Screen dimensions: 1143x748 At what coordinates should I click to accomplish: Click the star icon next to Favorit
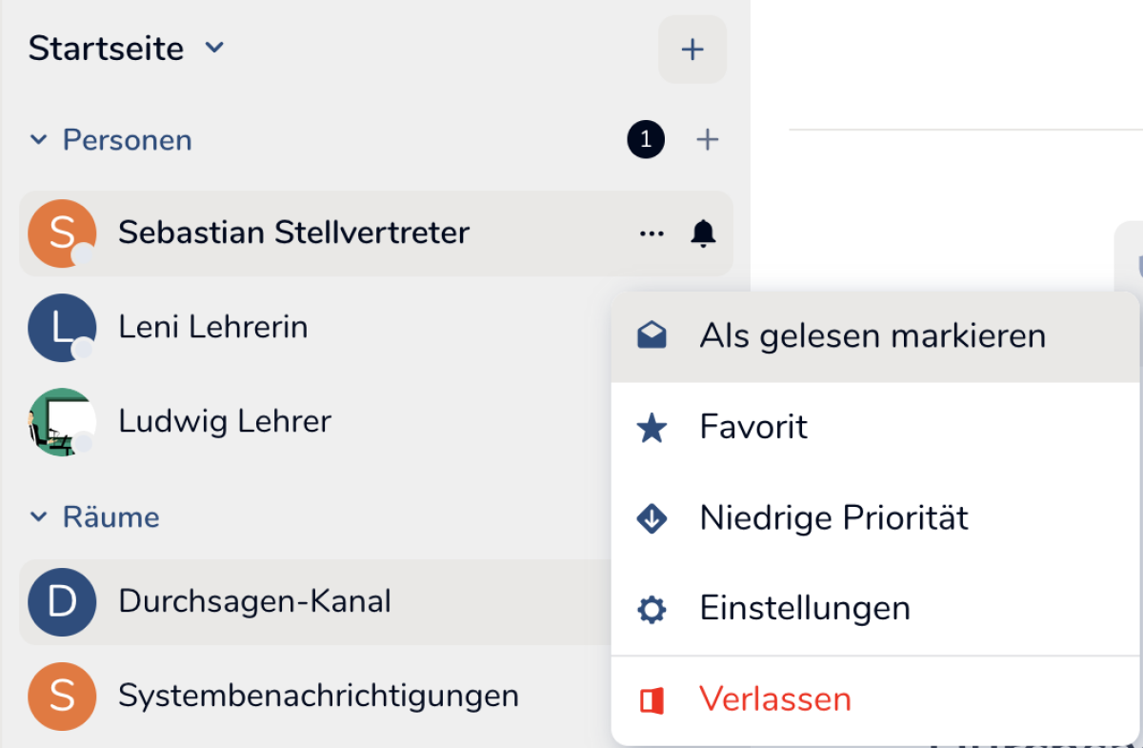click(x=652, y=427)
